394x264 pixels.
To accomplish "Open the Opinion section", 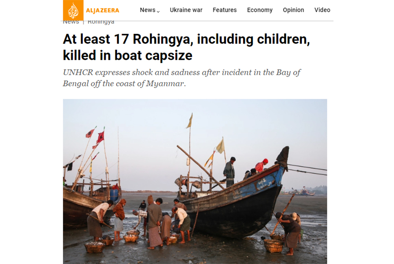I will pyautogui.click(x=294, y=10).
